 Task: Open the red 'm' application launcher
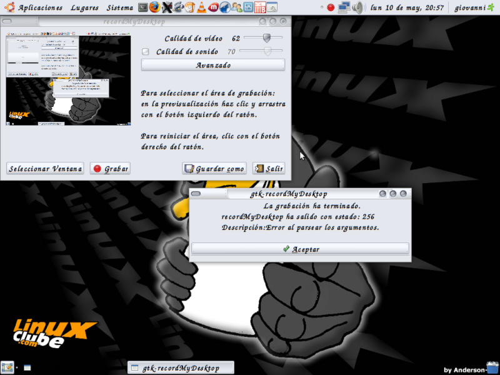(x=213, y=7)
